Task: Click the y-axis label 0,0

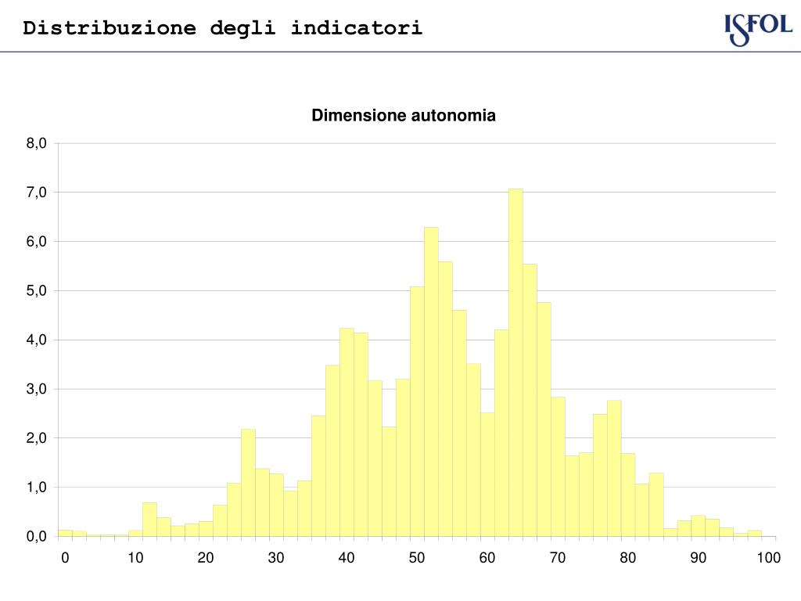Action: coord(36,536)
